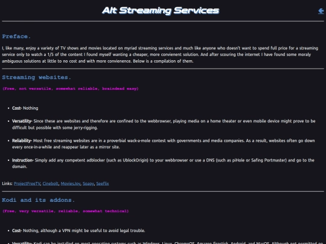Open the ProjectFreeTV link
The height and width of the screenshot is (244, 326).
[27, 184]
